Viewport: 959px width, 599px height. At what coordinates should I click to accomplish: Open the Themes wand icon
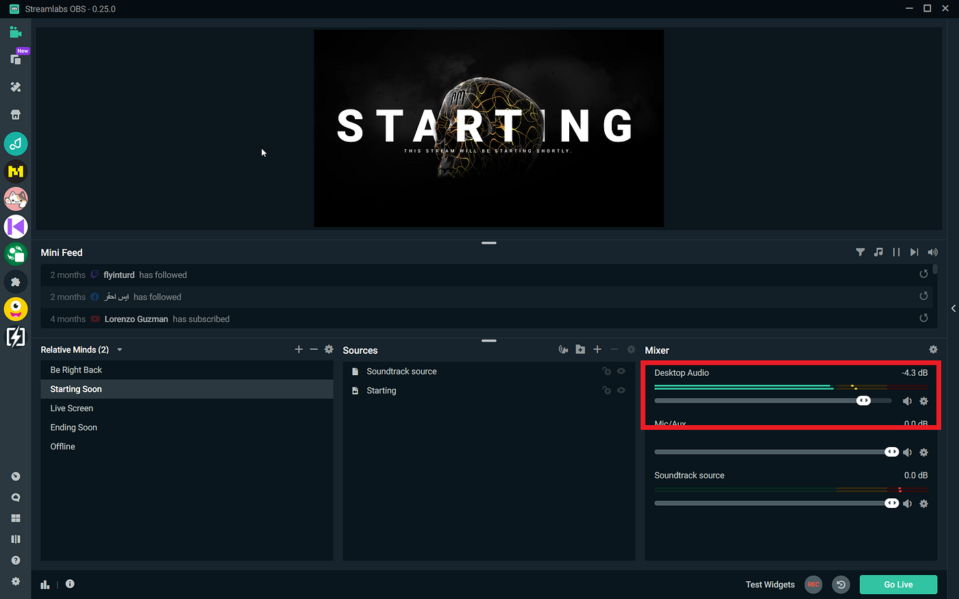pos(16,87)
